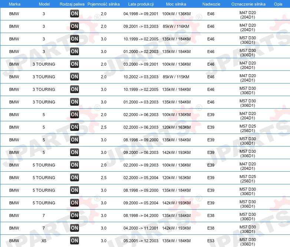Click the Nadwozie column header
This screenshot has height=247, width=290.
[211, 4]
